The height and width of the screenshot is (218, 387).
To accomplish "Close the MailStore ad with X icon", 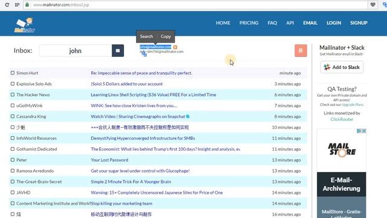I will pyautogui.click(x=364, y=131).
